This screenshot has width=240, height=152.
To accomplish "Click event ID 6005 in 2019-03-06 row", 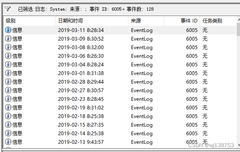I will coord(192,56).
